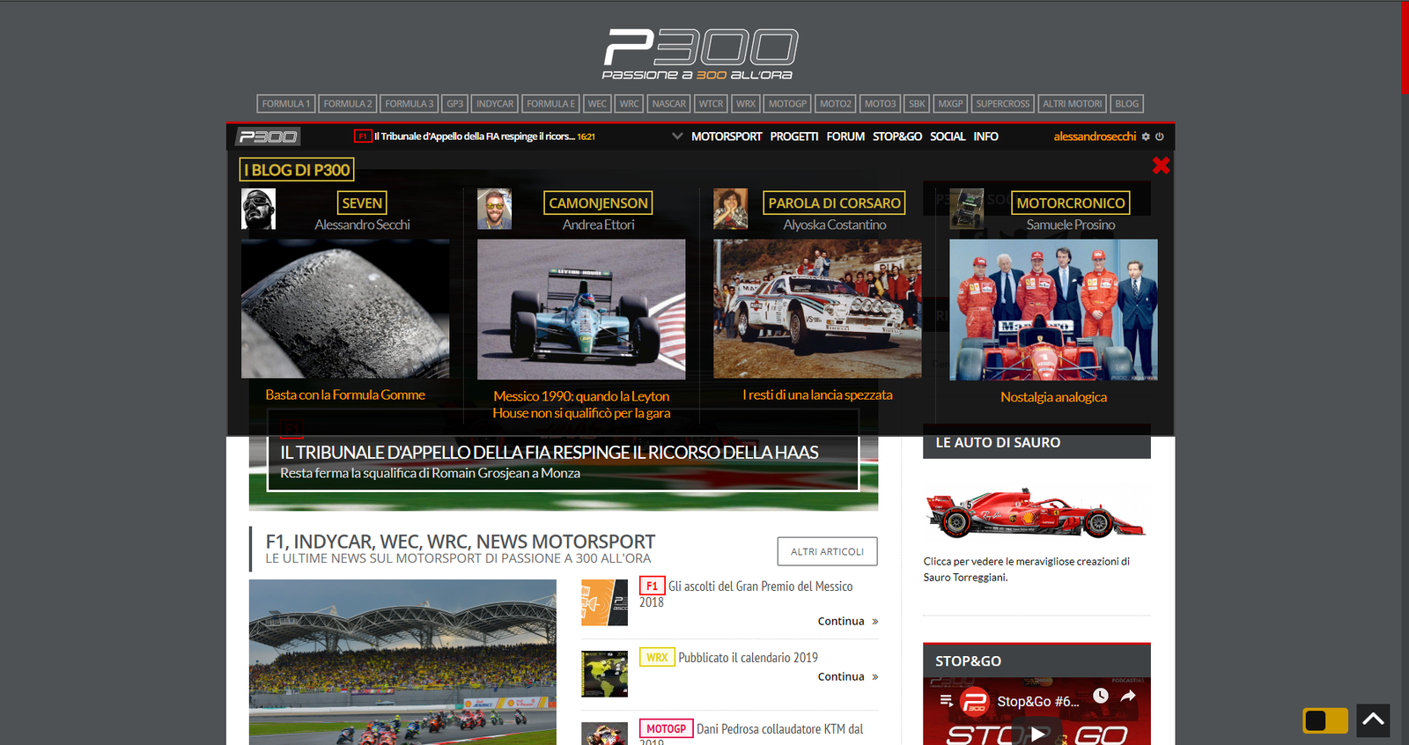Viewport: 1409px width, 745px height.
Task: Close the blog overlay with red X
Action: [x=1161, y=166]
